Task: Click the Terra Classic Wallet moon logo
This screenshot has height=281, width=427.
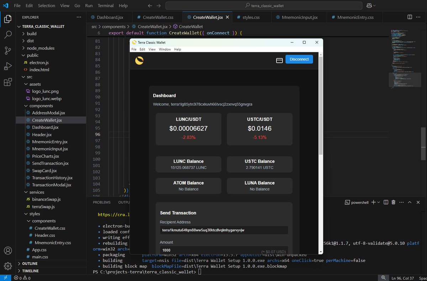Action: 139,61
